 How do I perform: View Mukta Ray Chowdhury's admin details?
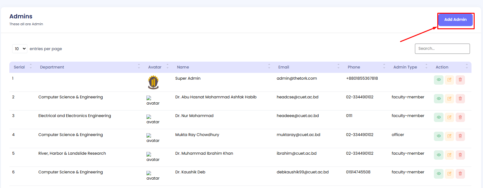click(x=439, y=136)
